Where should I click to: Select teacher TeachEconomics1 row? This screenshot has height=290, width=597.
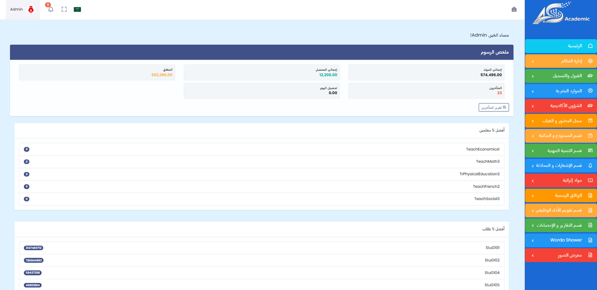pyautogui.click(x=262, y=149)
